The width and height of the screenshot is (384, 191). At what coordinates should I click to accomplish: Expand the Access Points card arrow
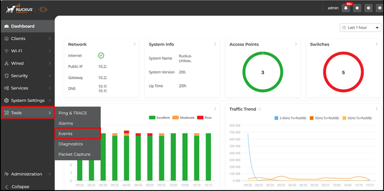click(296, 44)
